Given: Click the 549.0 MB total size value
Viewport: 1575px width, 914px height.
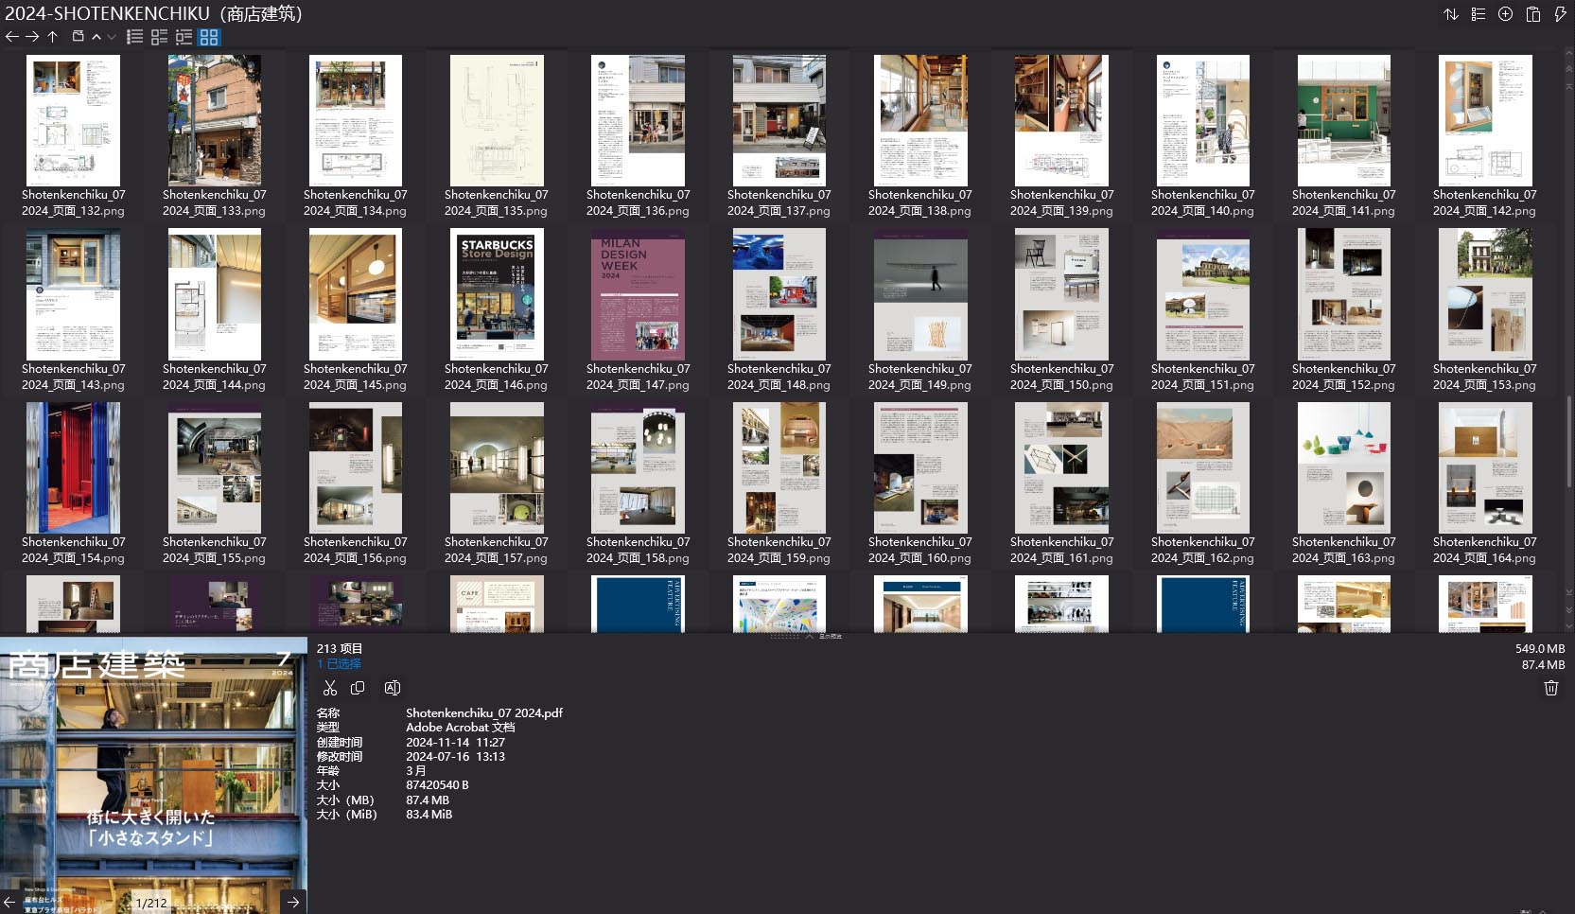Looking at the screenshot, I should coord(1540,648).
